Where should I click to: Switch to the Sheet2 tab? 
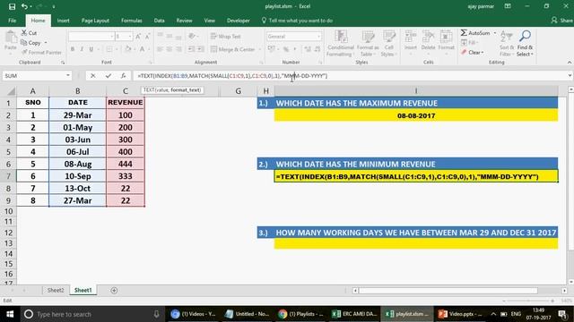coord(56,290)
